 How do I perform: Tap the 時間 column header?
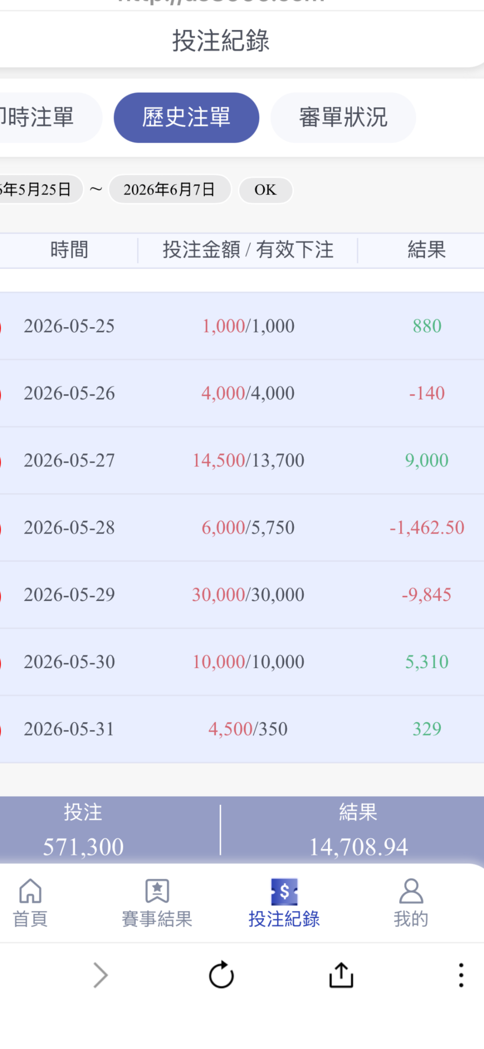[69, 250]
